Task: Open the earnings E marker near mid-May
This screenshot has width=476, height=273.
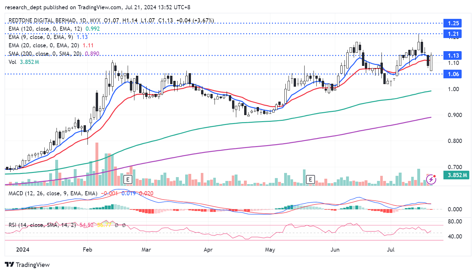Action: tap(310, 179)
